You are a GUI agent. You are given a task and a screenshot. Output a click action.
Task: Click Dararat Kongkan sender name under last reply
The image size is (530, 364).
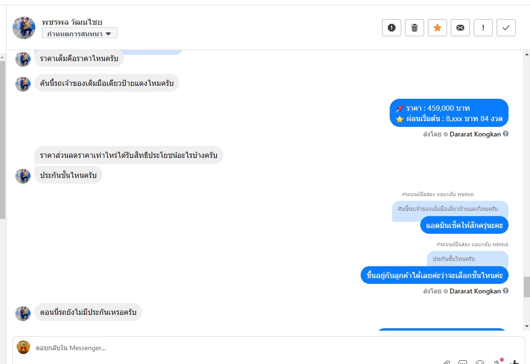coord(475,291)
